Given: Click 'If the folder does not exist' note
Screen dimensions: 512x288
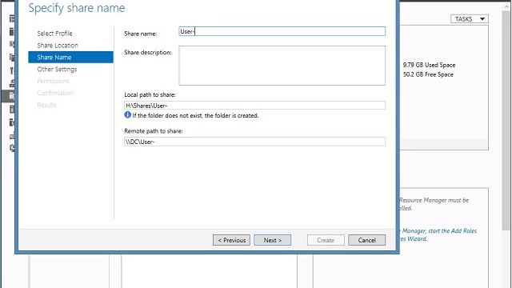Looking at the screenshot, I should (x=195, y=115).
